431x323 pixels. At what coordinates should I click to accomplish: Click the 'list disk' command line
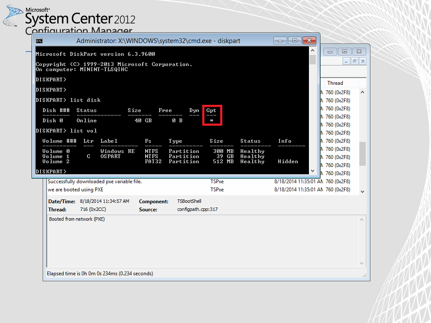click(68, 100)
